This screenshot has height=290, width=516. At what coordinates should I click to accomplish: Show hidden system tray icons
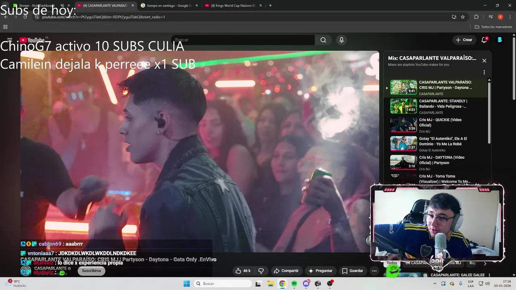click(435, 284)
